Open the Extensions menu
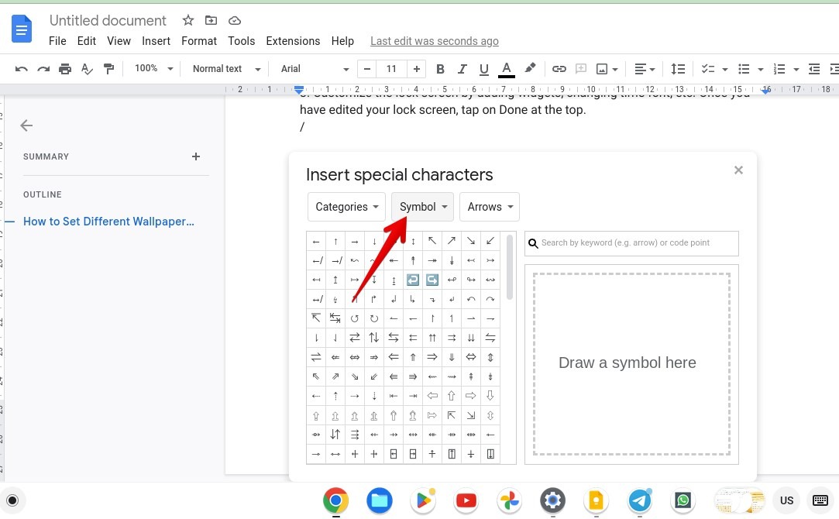The width and height of the screenshot is (839, 519). (293, 41)
